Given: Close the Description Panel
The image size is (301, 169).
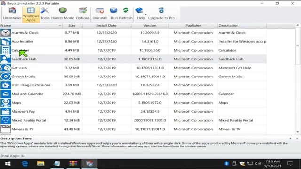Looking at the screenshot, I should tap(297, 138).
